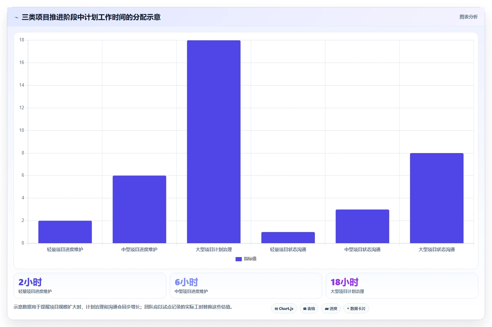Click the 大型项目计划治理 axis label

pyautogui.click(x=214, y=249)
